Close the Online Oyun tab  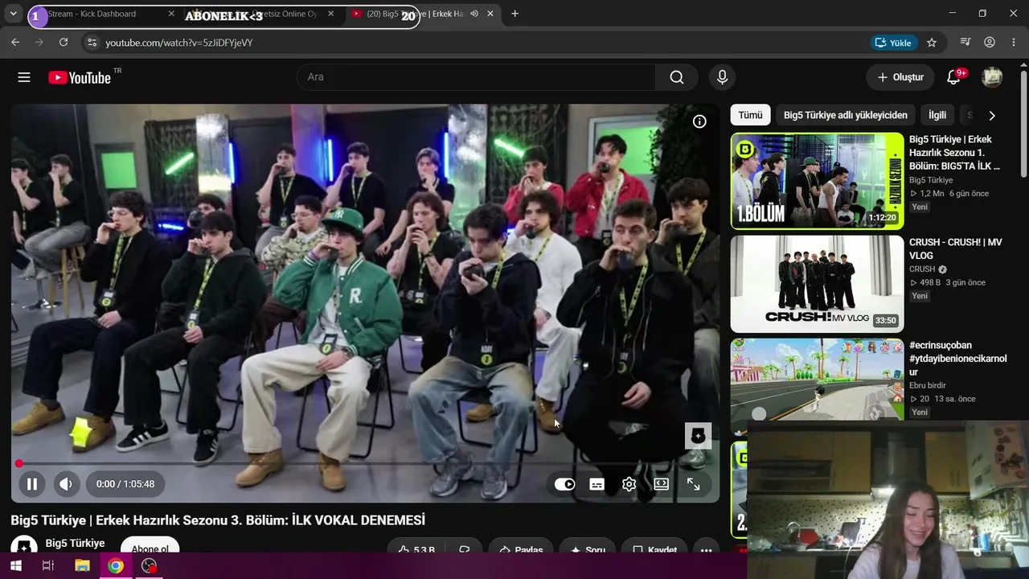click(330, 14)
